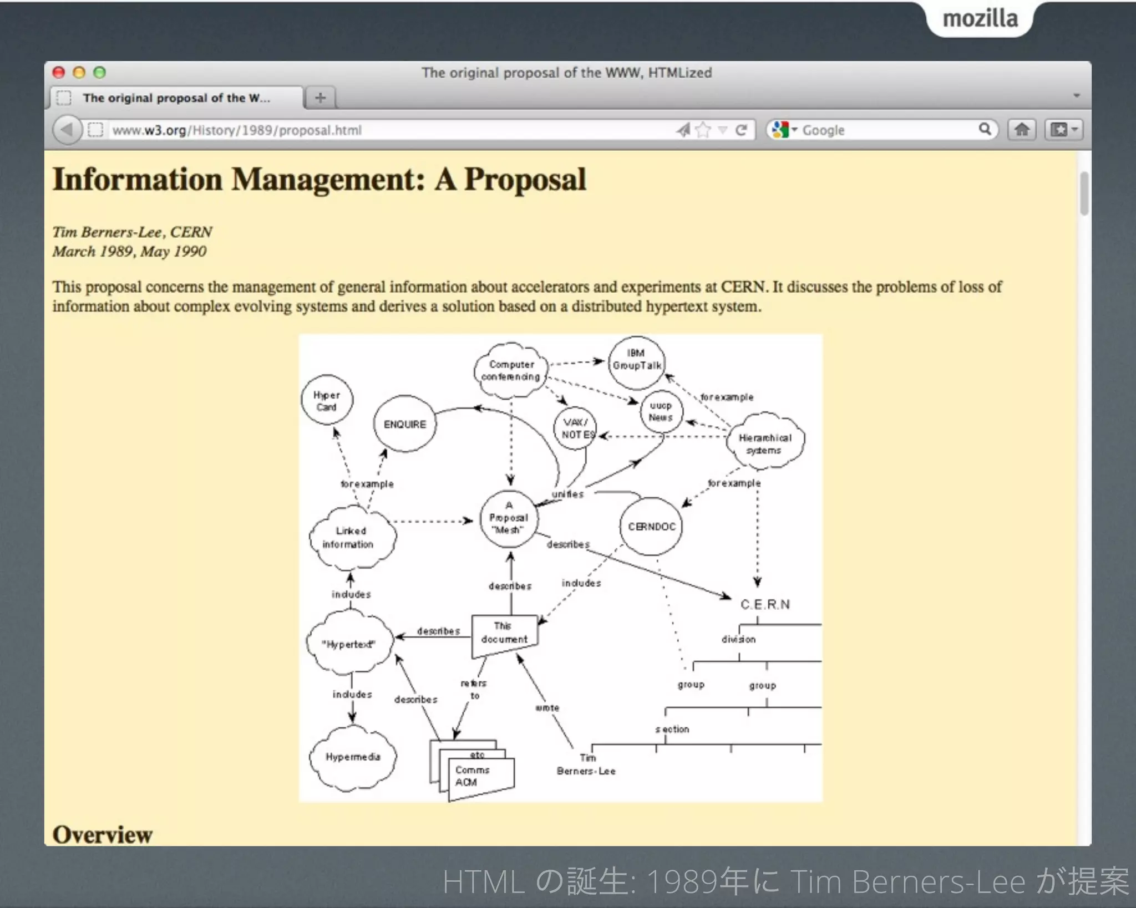Open a new tab with plus button

pyautogui.click(x=320, y=98)
